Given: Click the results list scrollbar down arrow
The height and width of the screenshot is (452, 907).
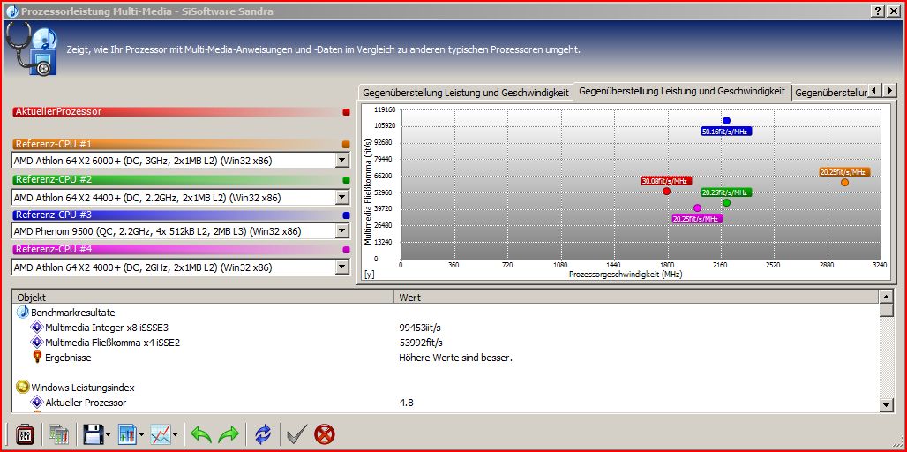Looking at the screenshot, I should point(886,405).
